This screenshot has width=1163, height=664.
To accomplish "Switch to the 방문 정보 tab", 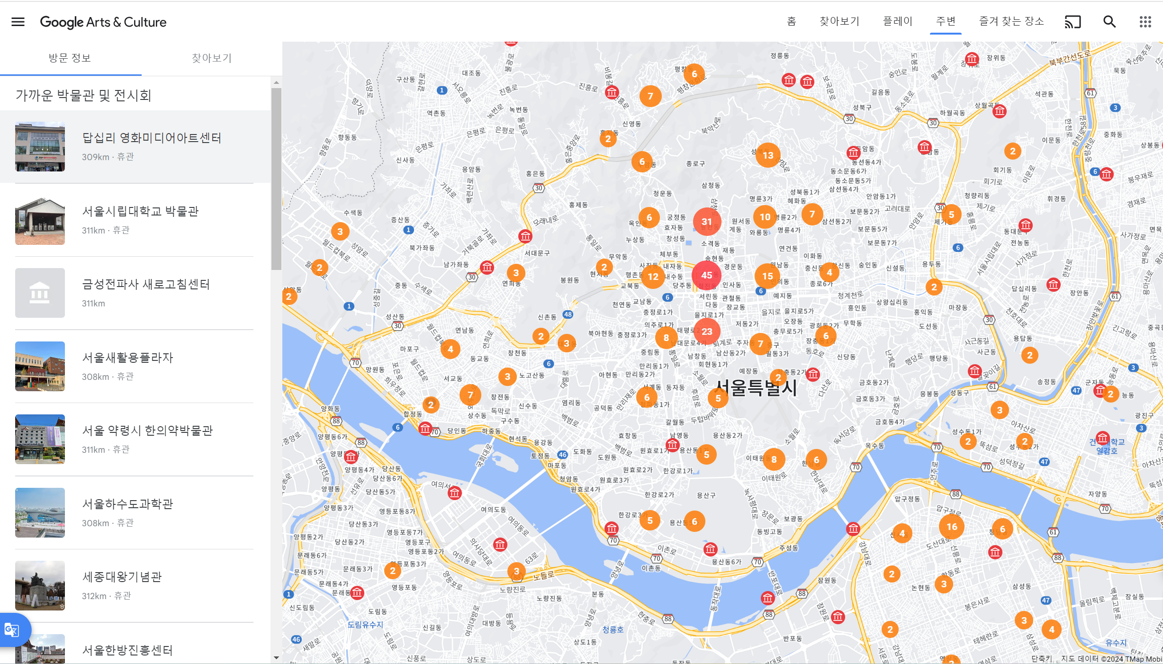I will [70, 58].
